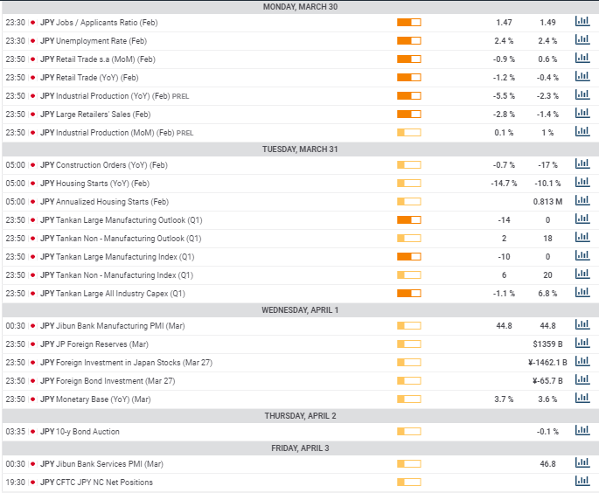Open chart icon for Monetary Base (YoY)
The height and width of the screenshot is (493, 599).
[582, 399]
